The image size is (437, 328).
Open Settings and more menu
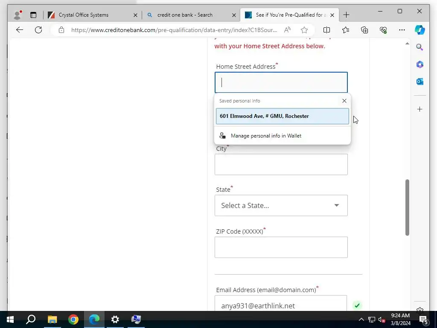coord(402,30)
